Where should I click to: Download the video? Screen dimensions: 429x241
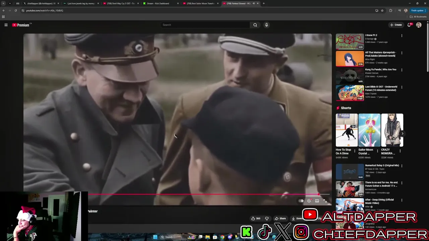(297, 219)
